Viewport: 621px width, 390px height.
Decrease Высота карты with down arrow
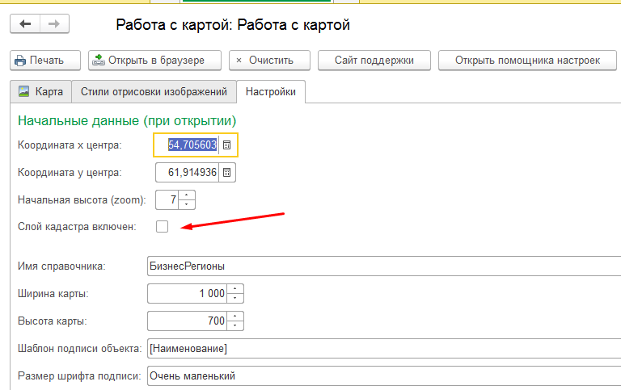coord(235,325)
